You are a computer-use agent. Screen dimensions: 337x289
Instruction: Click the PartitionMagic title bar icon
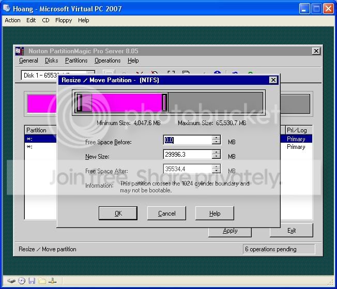point(20,51)
